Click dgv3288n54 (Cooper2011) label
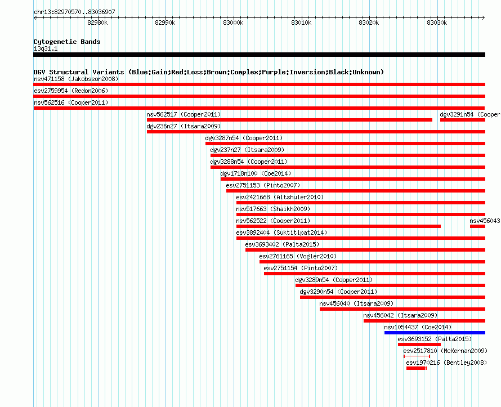Image resolution: width=501 pixels, height=407 pixels. point(249,162)
